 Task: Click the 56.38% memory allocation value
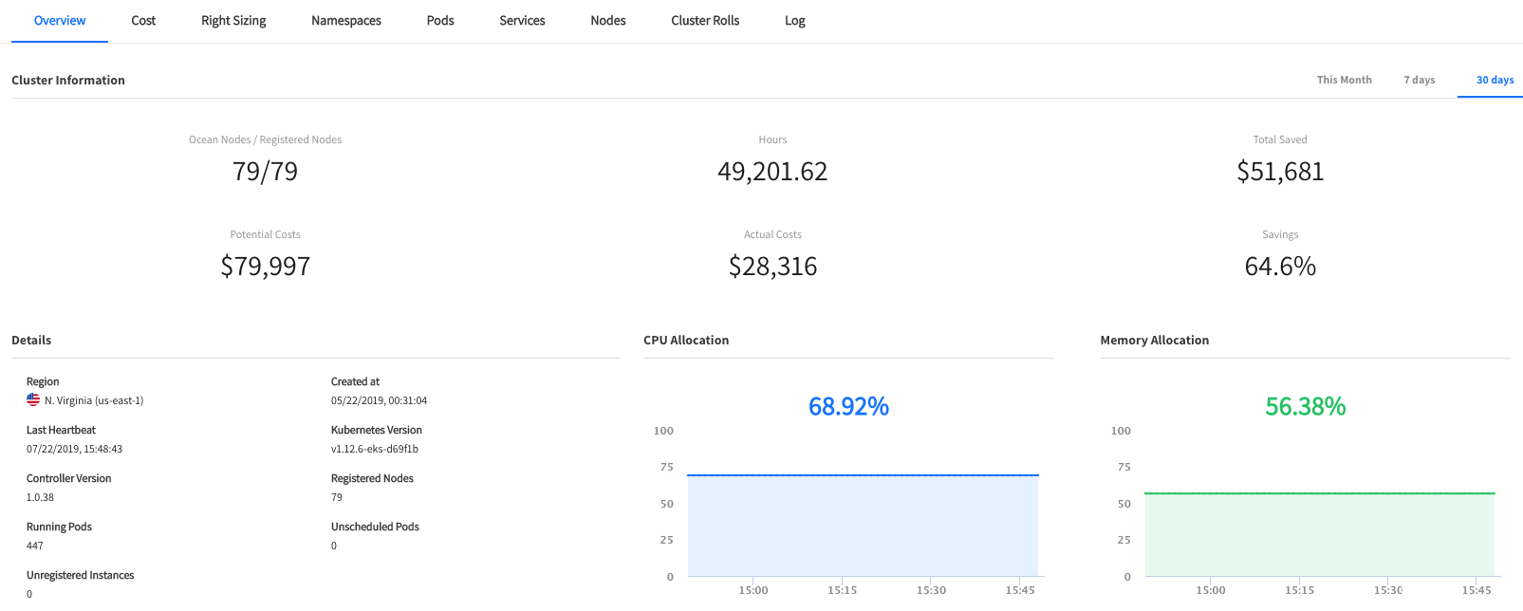tap(1306, 407)
